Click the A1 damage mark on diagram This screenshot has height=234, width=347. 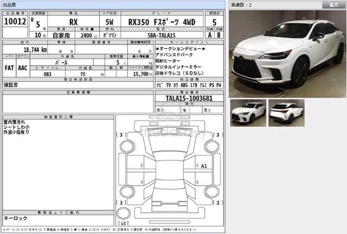(204, 166)
